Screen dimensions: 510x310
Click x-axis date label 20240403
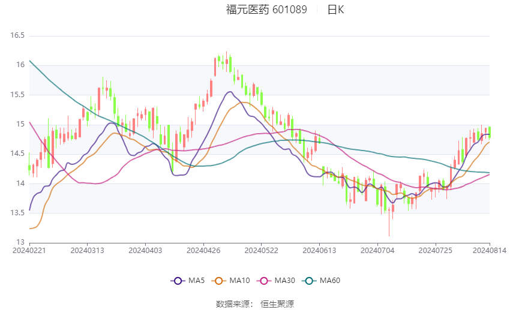click(x=145, y=251)
